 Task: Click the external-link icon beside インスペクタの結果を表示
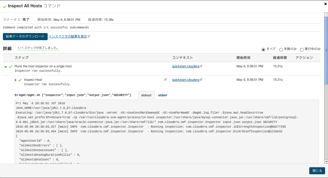[x=89, y=36]
